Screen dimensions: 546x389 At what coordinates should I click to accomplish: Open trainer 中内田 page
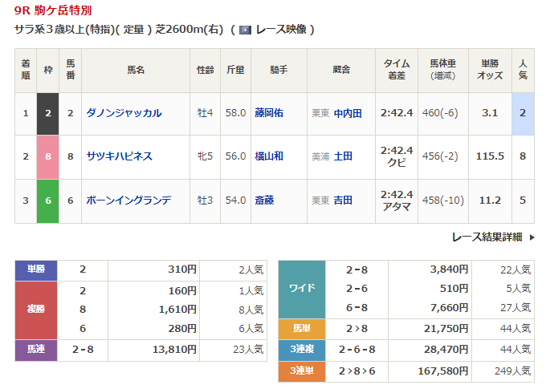click(x=348, y=113)
